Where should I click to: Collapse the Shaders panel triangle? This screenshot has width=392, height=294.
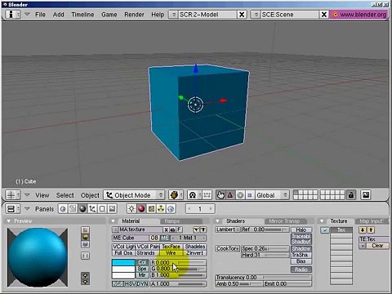coord(217,220)
